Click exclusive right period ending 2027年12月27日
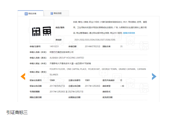 (76, 92)
